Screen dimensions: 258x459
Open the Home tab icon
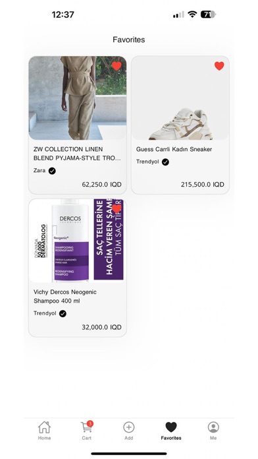coord(44,427)
